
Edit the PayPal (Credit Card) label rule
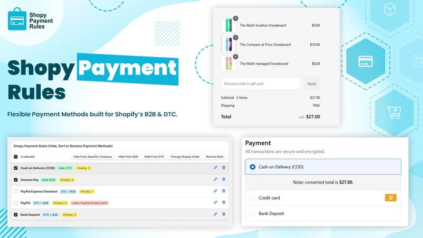point(215,203)
